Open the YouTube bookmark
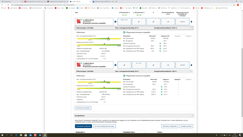 coord(196,8)
